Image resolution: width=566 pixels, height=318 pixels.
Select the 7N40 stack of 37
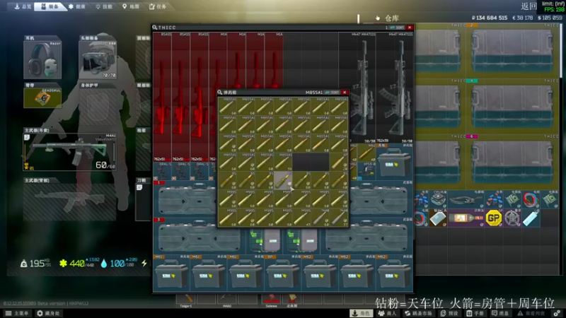pyautogui.click(x=339, y=218)
